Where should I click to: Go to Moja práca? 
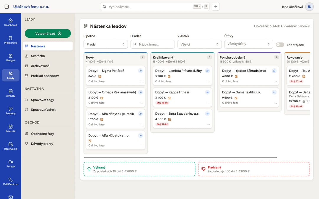tap(11, 40)
